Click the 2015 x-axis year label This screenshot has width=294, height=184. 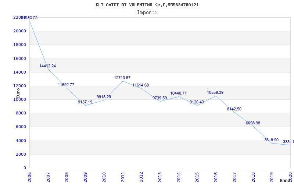[197, 177]
